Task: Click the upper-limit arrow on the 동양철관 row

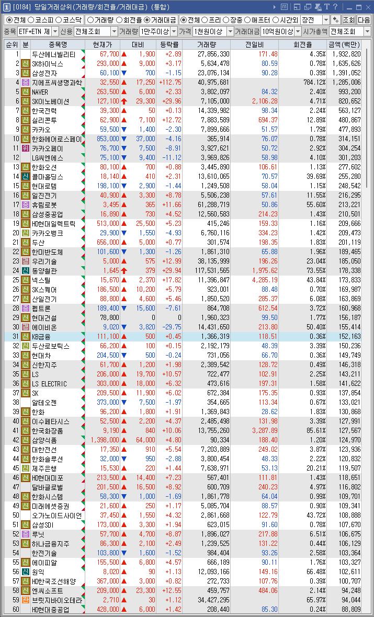Action: point(124,271)
